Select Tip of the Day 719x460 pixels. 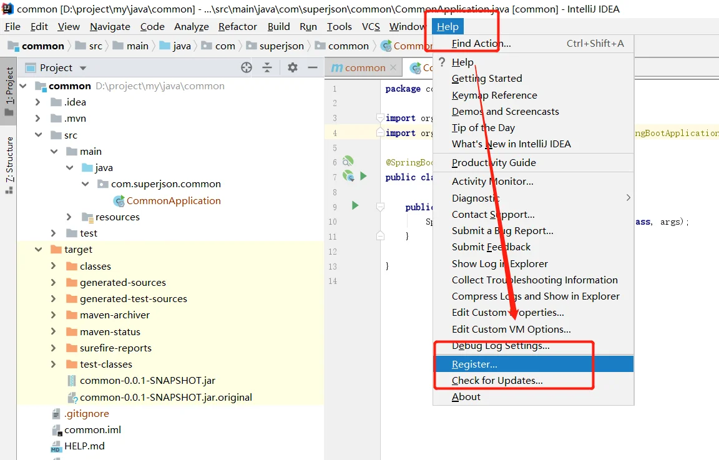[534, 127]
